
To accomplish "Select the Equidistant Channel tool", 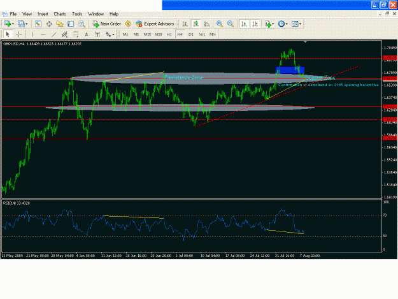I will tap(65, 34).
